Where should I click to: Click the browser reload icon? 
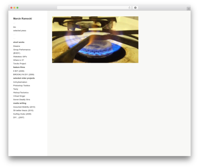click(129, 8)
